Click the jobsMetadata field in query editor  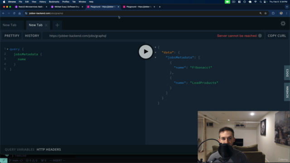26,54
